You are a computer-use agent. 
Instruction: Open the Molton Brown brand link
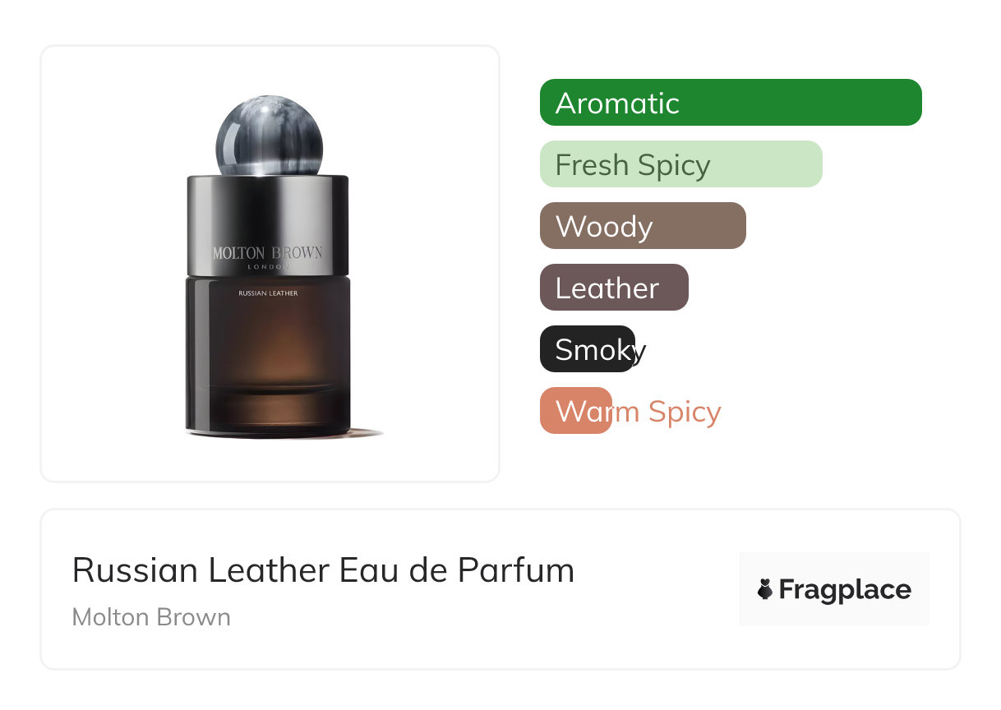point(151,617)
